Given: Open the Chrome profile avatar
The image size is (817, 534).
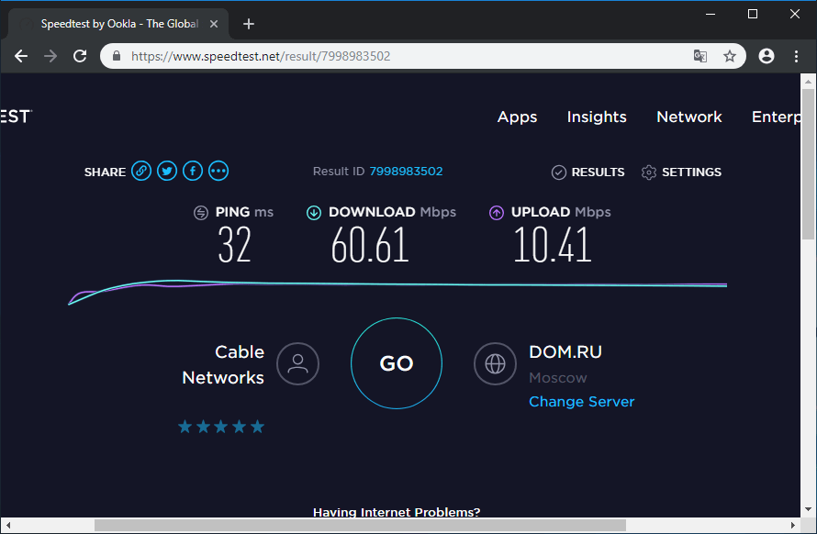Looking at the screenshot, I should (x=767, y=56).
